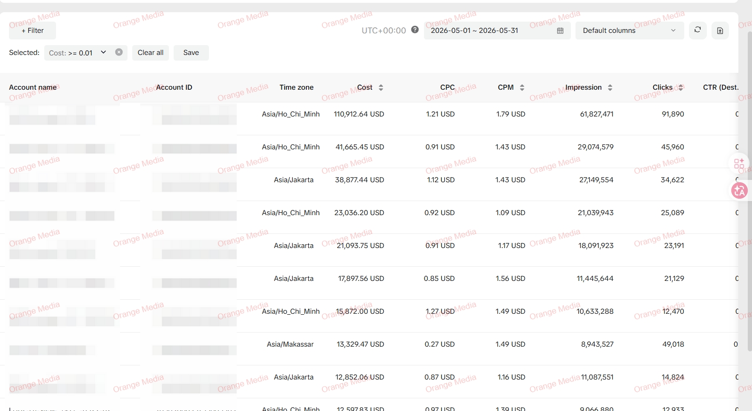Click the 45,960 clicks cell
This screenshot has width=752, height=411.
coord(672,147)
